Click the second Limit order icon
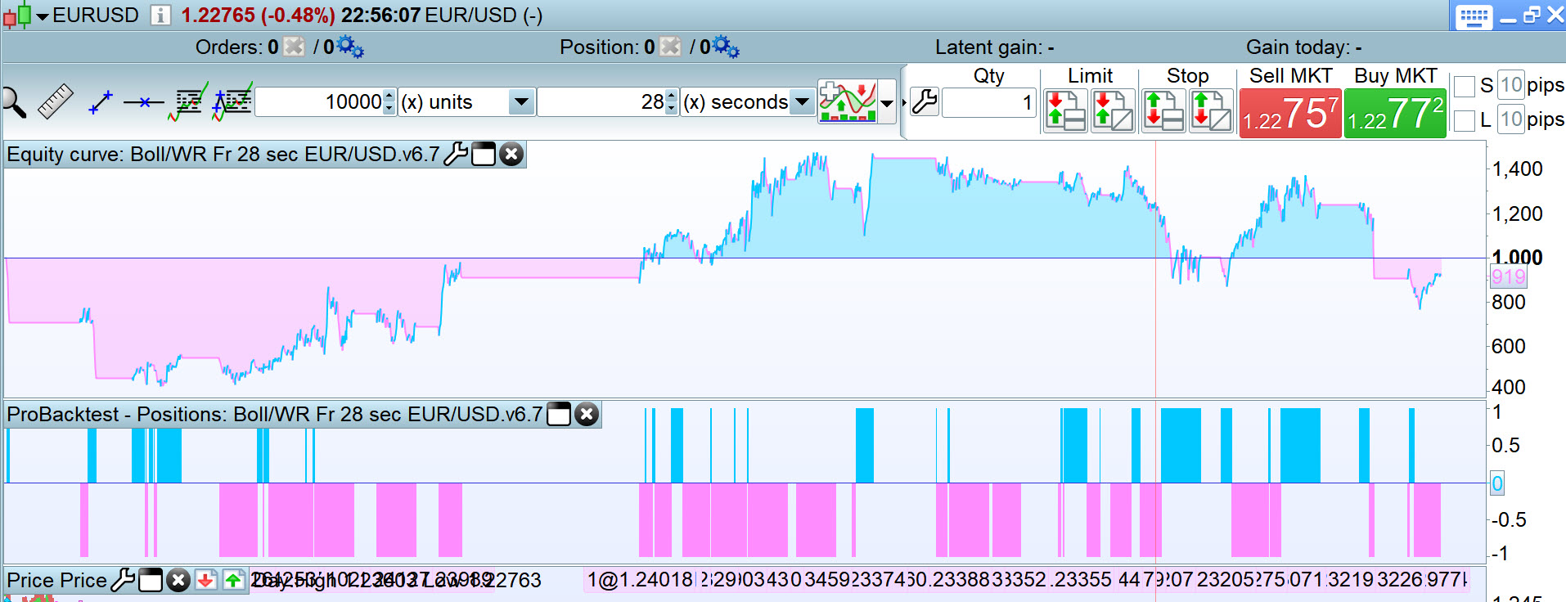The image size is (1566, 602). click(x=1113, y=110)
